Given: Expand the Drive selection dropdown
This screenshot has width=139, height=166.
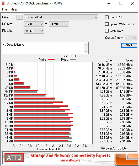Looking at the screenshot, I should click(61, 17).
